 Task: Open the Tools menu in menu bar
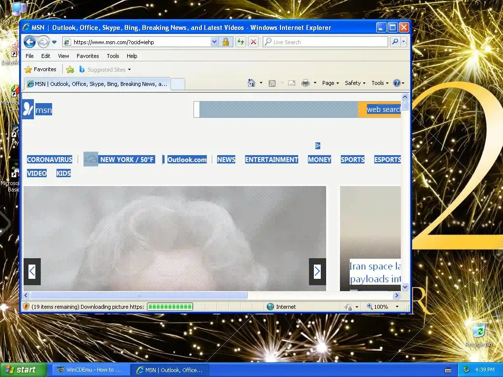[113, 56]
